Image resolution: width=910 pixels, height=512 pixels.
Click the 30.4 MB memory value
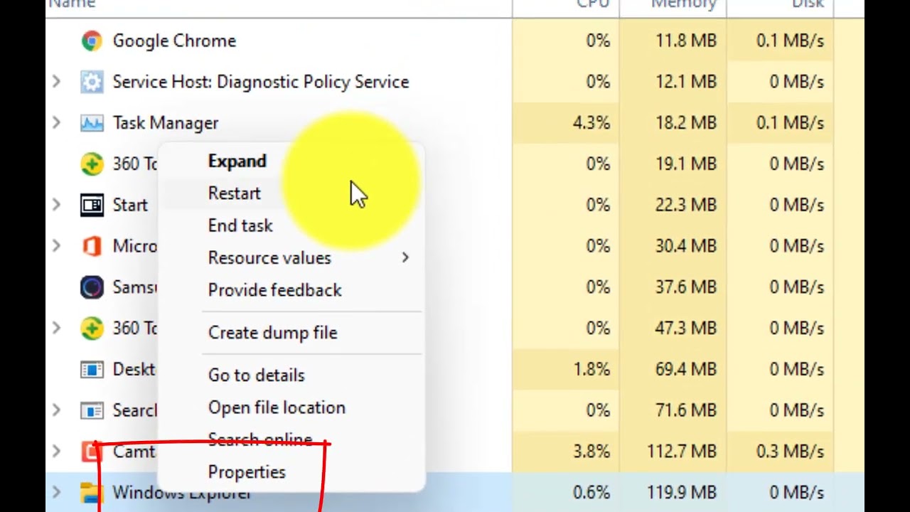pyautogui.click(x=686, y=246)
